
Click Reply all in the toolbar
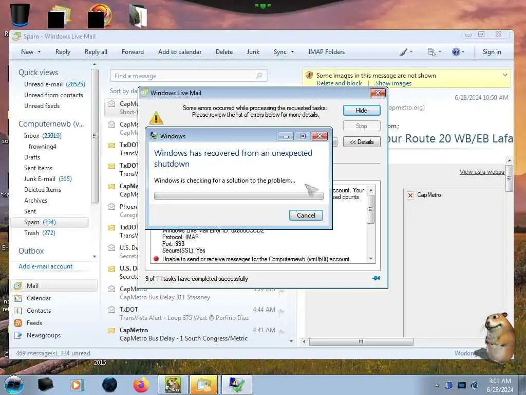point(96,52)
